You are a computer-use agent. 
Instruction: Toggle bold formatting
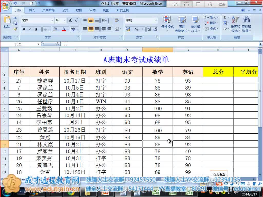[24, 29]
